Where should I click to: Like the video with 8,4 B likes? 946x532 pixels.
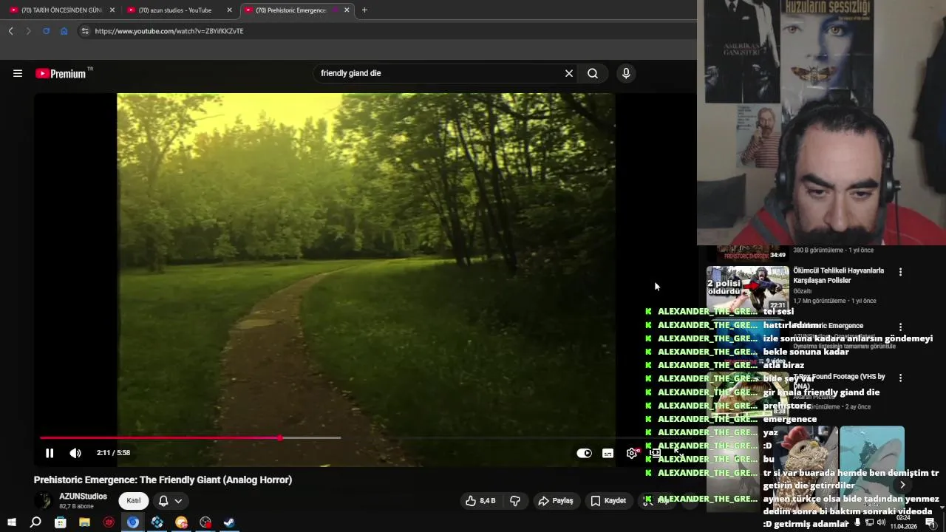point(480,501)
